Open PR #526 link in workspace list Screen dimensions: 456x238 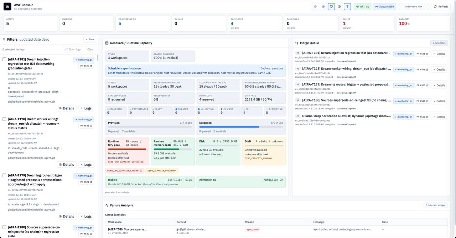(x=86, y=125)
